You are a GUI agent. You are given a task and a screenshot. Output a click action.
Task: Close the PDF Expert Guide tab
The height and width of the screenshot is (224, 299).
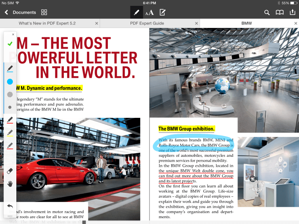click(196, 23)
